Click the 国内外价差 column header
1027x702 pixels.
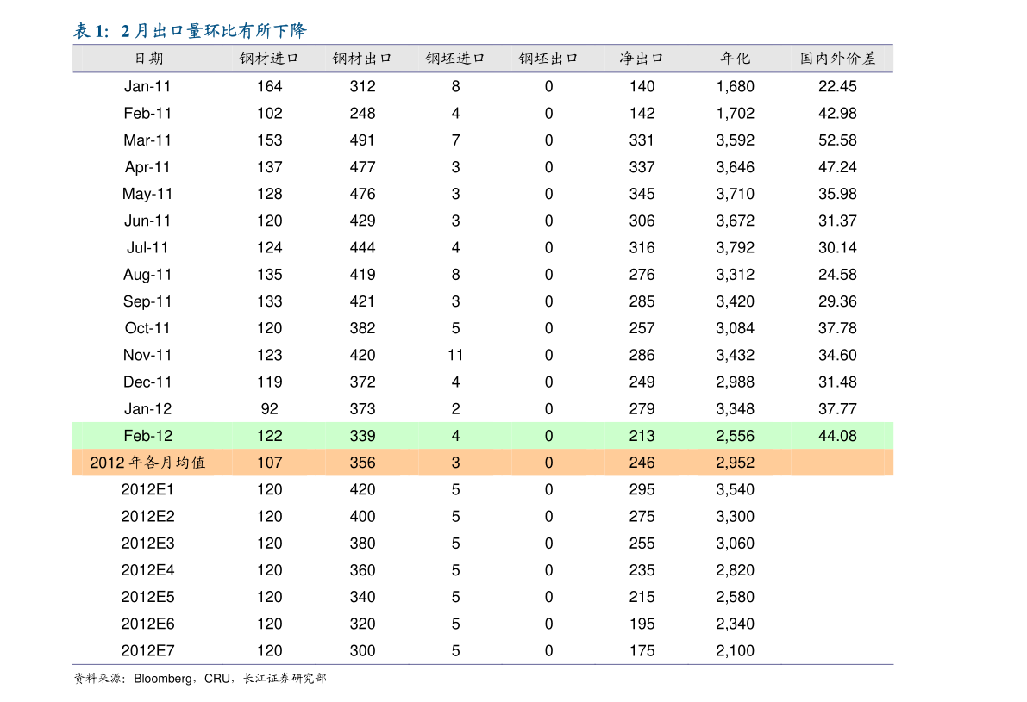point(837,59)
